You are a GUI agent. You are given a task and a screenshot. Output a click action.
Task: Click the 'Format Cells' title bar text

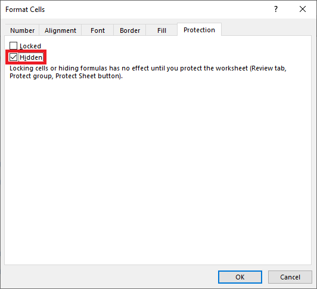25,10
